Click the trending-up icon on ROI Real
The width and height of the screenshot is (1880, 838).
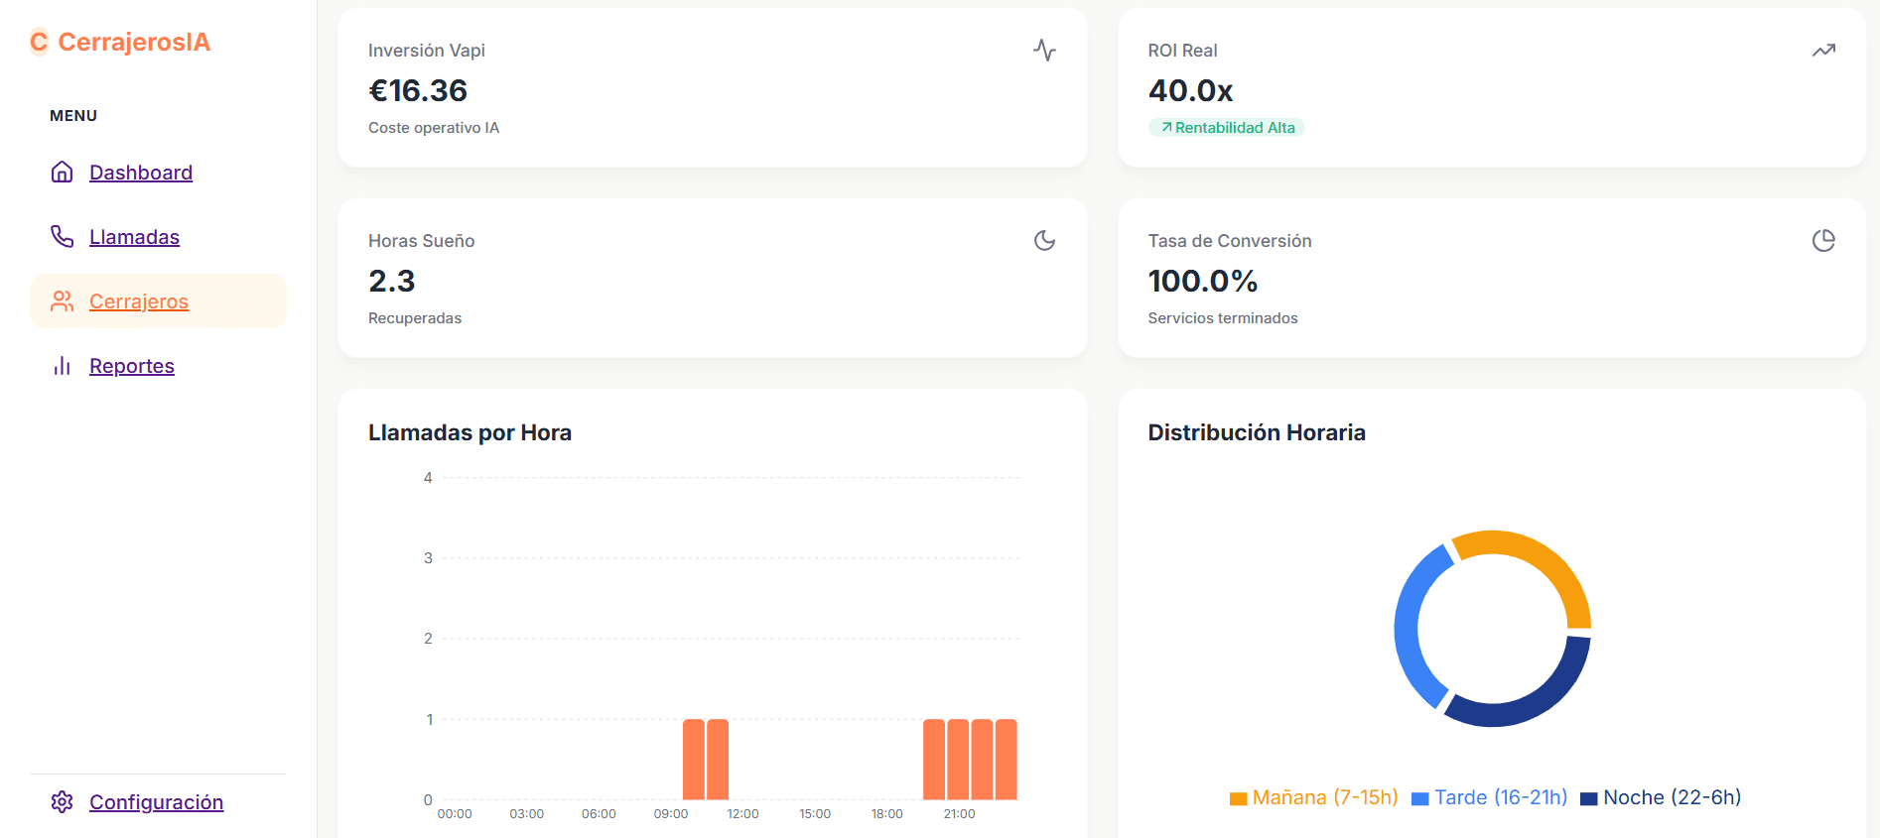[x=1823, y=51]
